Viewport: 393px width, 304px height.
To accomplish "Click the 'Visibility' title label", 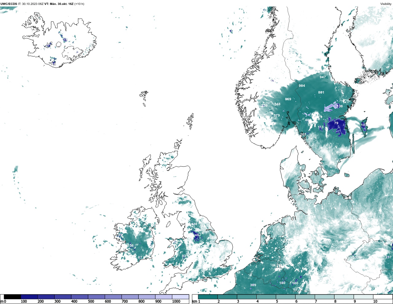I will pyautogui.click(x=386, y=4).
